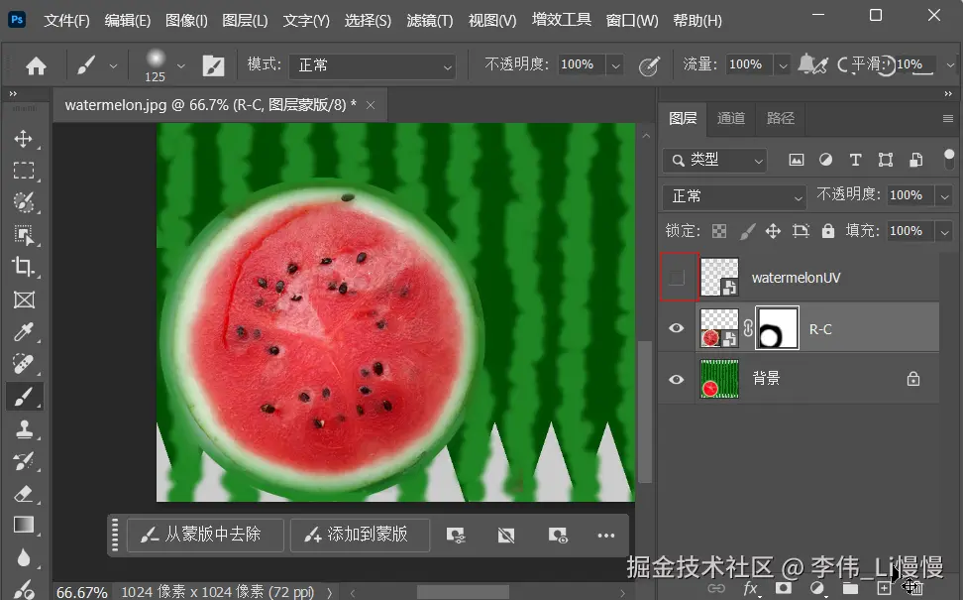Open more options in contextual taskbar
This screenshot has height=600, width=963.
(605, 536)
